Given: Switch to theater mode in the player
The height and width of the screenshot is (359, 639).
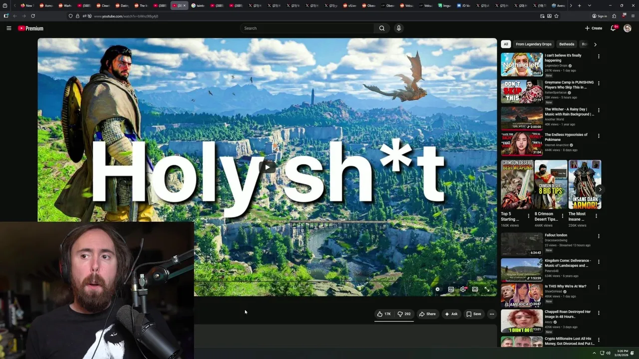Looking at the screenshot, I should [475, 289].
